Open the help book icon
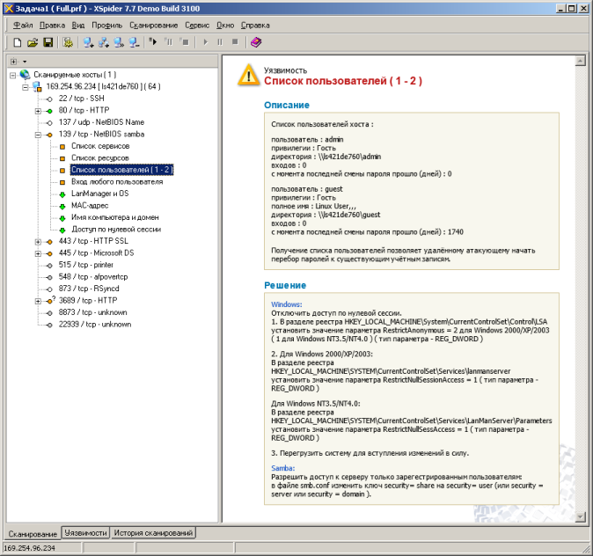The image size is (593, 556). tap(256, 42)
